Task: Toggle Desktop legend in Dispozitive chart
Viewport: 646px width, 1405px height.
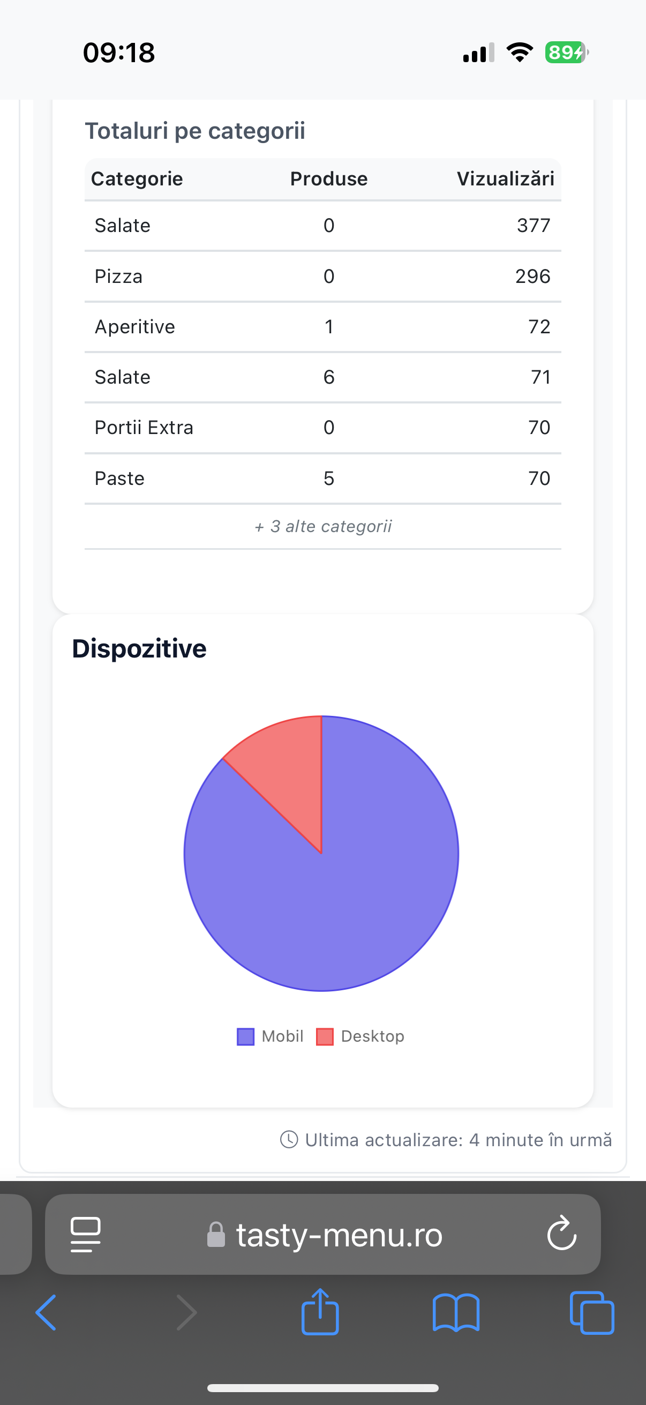Action: [x=361, y=1036]
